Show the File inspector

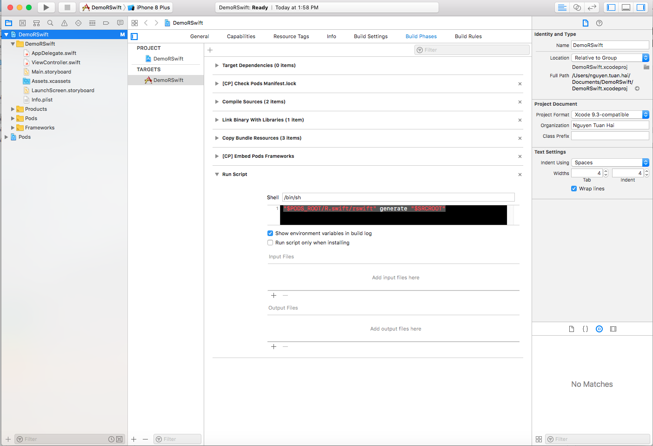click(x=586, y=23)
